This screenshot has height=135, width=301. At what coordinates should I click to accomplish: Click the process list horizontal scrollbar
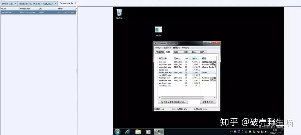point(187,97)
